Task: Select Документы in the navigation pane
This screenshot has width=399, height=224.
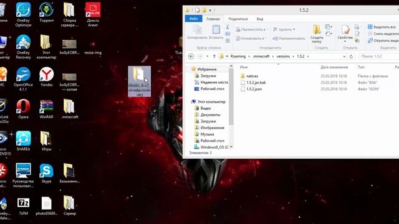Action: point(208,114)
